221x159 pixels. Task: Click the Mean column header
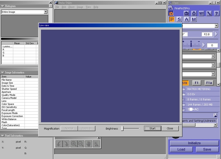tap(19, 43)
